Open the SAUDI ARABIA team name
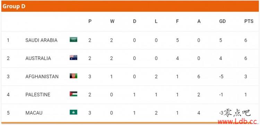The width and height of the screenshot is (260, 125). pos(42,40)
